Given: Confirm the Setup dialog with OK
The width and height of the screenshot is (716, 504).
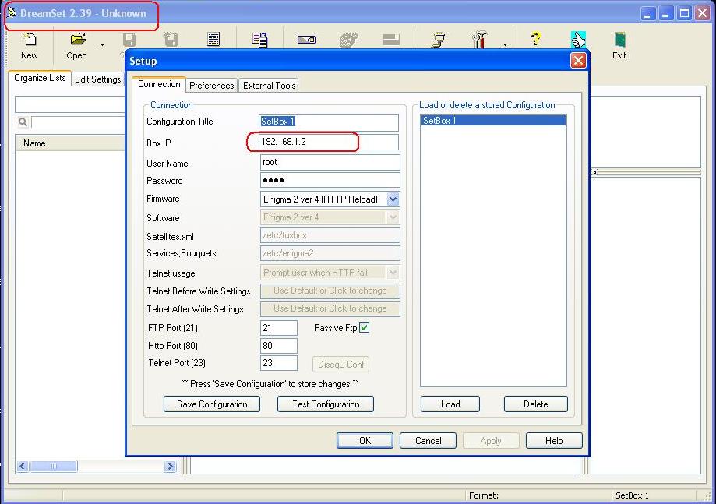Looking at the screenshot, I should [365, 441].
